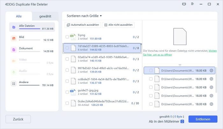
Task: Click the Entfernen button
Action: coord(203,119)
